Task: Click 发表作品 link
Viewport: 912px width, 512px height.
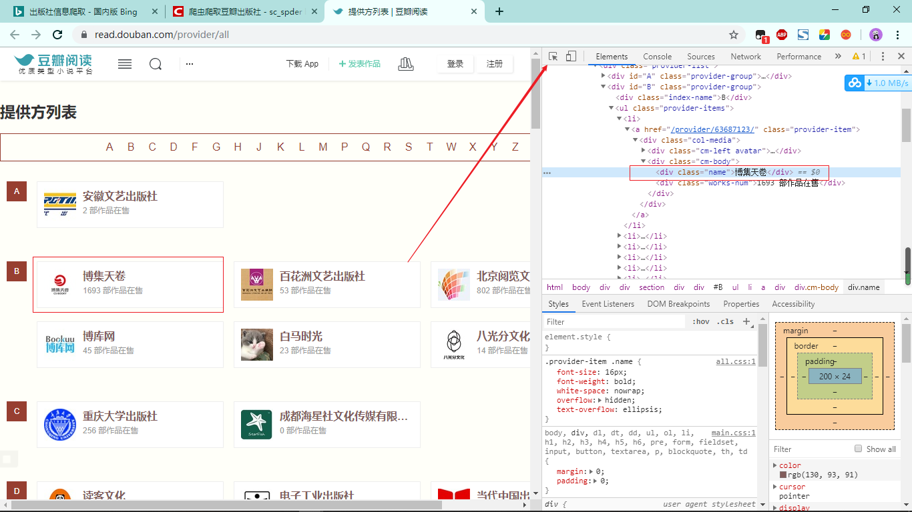Action: coord(360,64)
